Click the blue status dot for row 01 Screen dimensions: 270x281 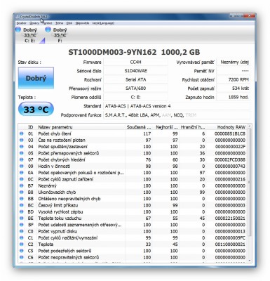click(x=22, y=133)
